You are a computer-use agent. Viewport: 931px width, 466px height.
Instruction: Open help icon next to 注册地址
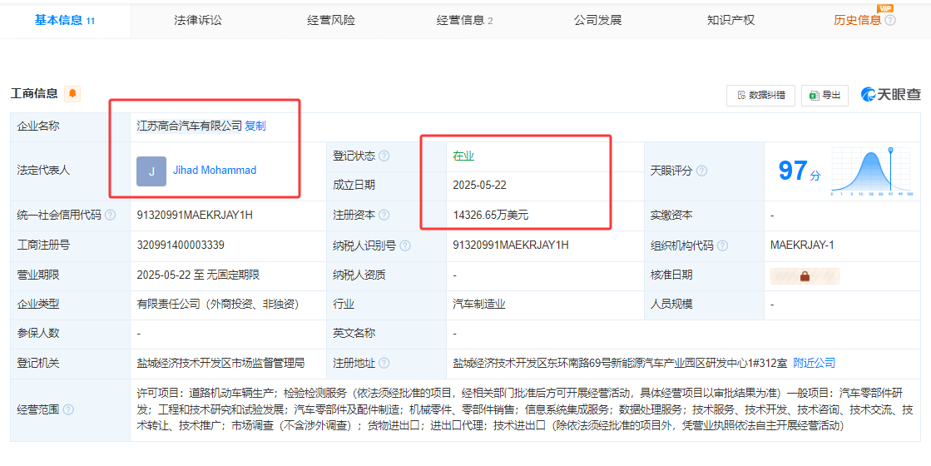coord(384,363)
